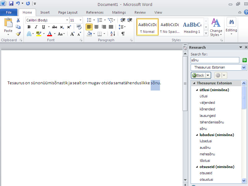
Task: Toggle Strikethrough formatting
Action: pos(55,27)
